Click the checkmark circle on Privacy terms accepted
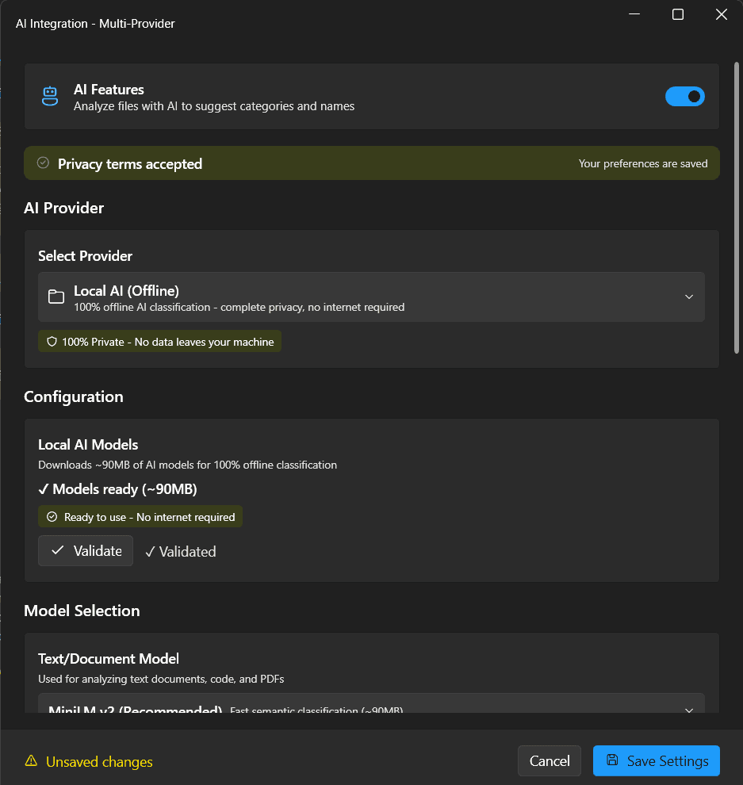The height and width of the screenshot is (785, 743). click(x=42, y=163)
